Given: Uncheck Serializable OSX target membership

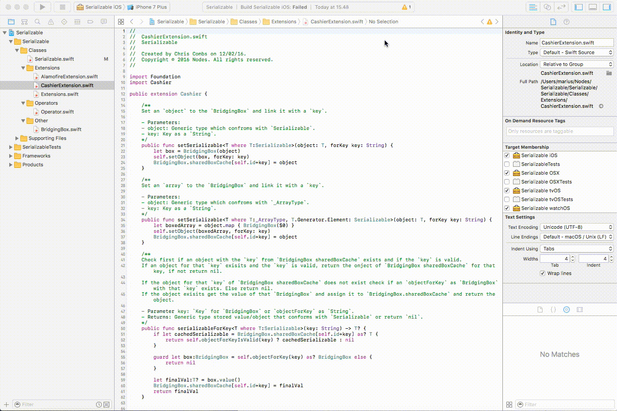Looking at the screenshot, I should tap(507, 173).
